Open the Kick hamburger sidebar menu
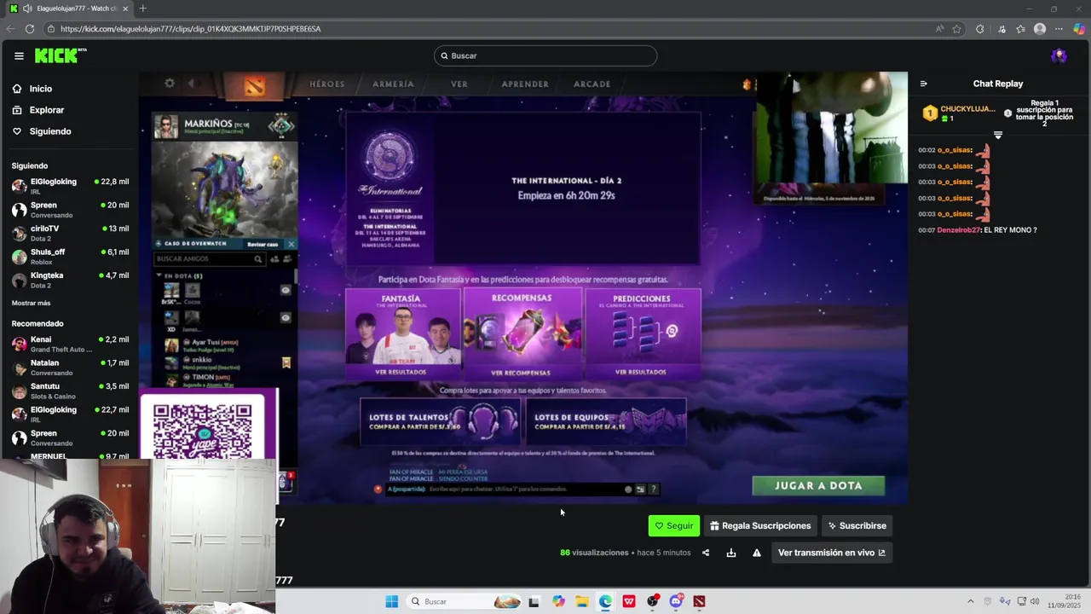The image size is (1091, 614). pos(19,55)
